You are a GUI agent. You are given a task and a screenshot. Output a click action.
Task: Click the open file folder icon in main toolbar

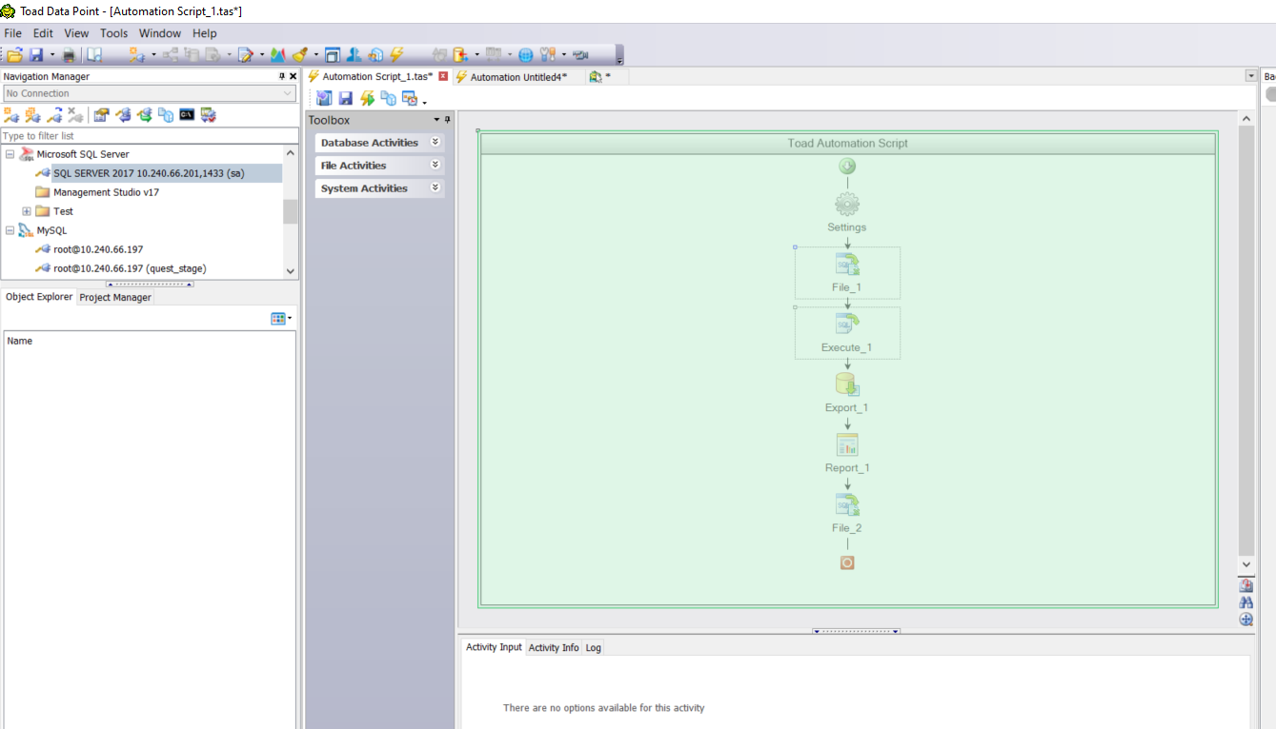click(15, 55)
